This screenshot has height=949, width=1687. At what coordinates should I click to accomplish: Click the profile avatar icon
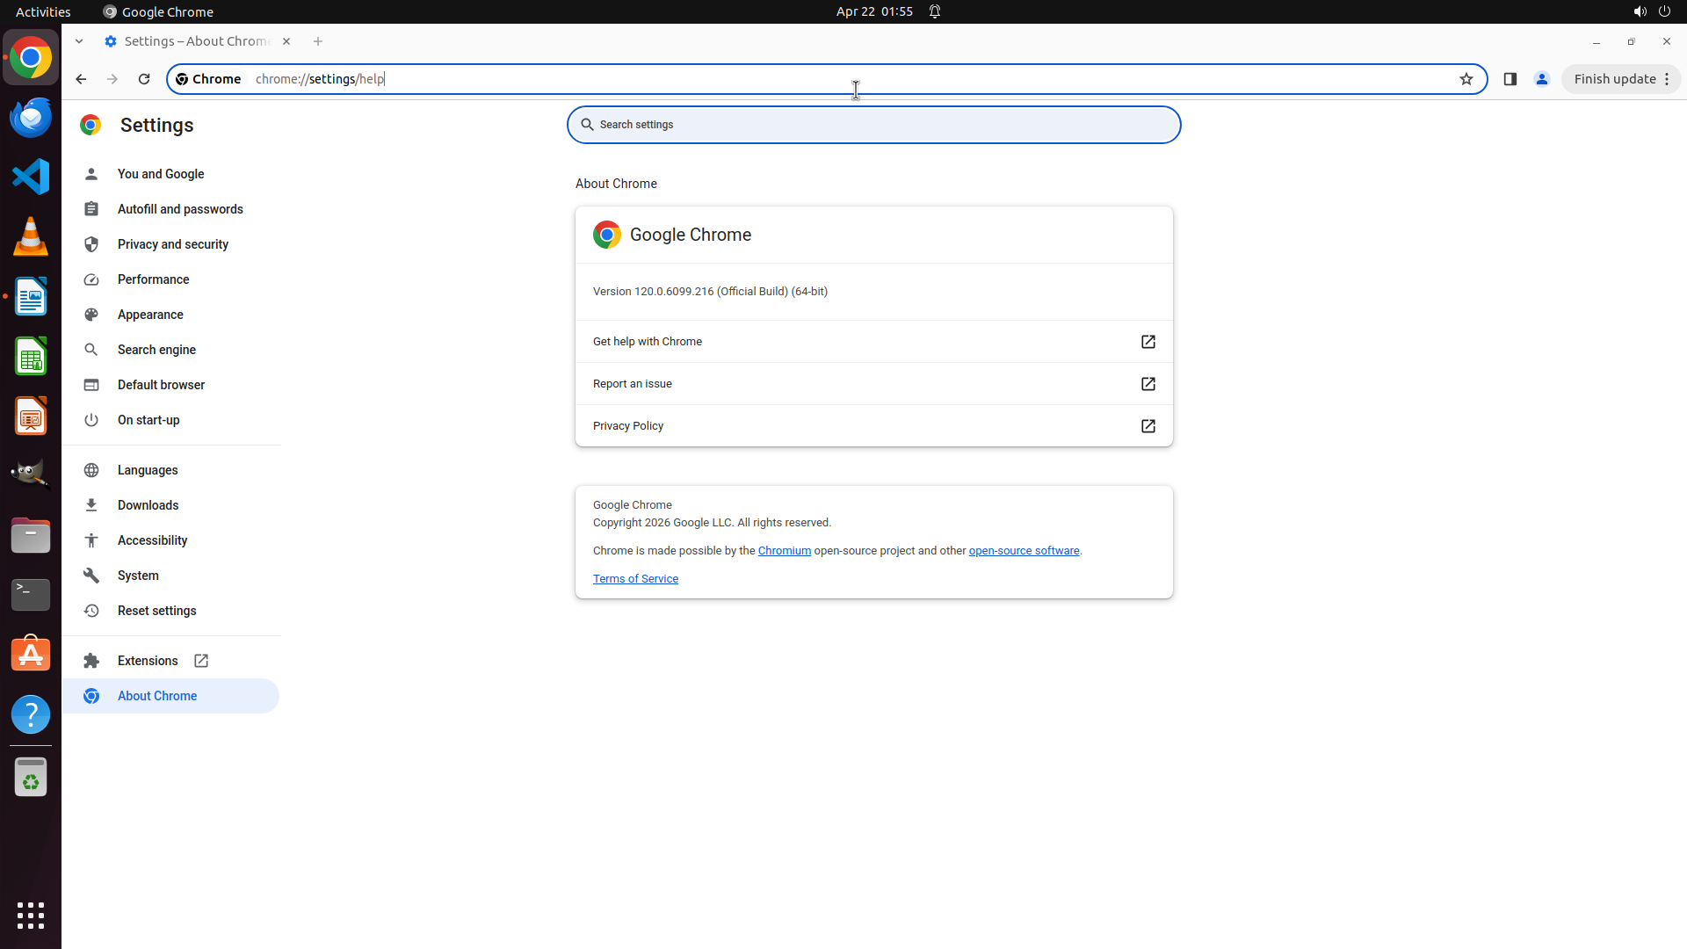pos(1541,79)
